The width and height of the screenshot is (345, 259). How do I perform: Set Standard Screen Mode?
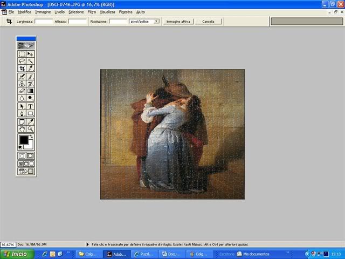click(x=20, y=163)
